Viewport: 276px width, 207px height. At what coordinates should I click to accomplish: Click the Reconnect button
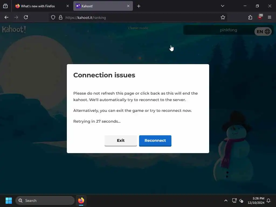point(155,141)
